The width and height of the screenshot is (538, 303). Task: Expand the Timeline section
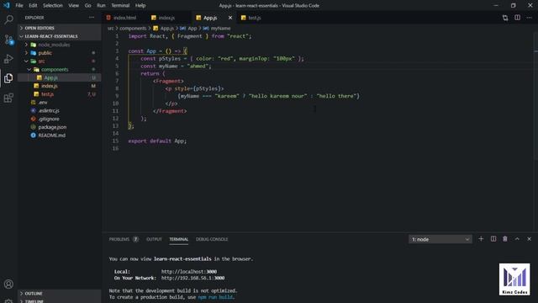point(60,301)
